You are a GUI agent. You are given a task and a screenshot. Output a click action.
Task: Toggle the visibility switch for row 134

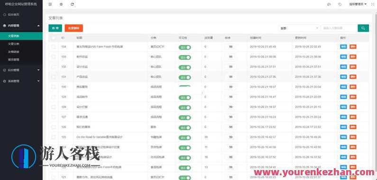184,47
